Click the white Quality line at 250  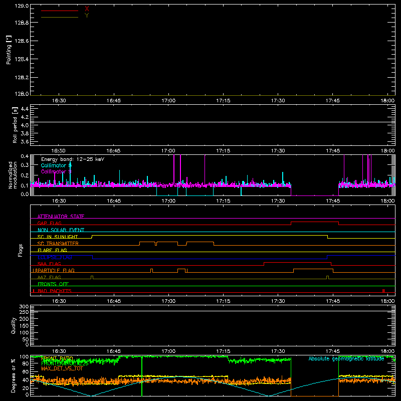(x=213, y=311)
